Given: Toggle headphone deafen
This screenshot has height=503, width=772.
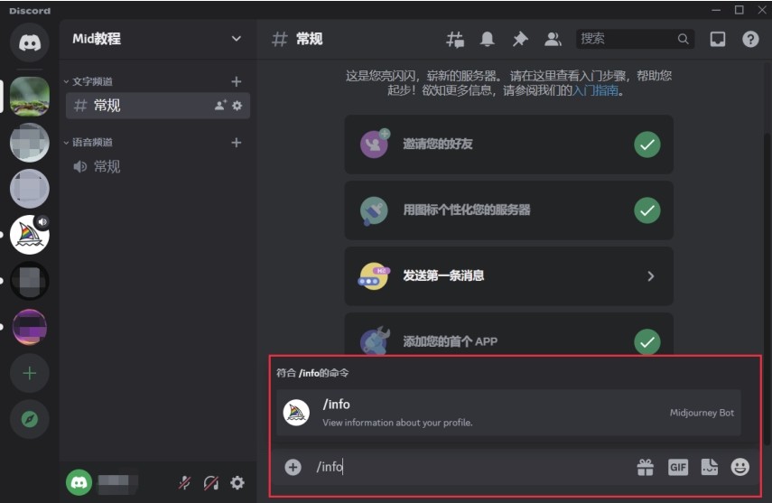Looking at the screenshot, I should pos(210,483).
